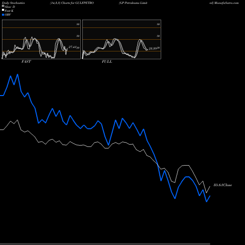Click the '(14,3,3) Charts for GULFPETRO' text
The height and width of the screenshot is (245, 245).
click(72, 3)
